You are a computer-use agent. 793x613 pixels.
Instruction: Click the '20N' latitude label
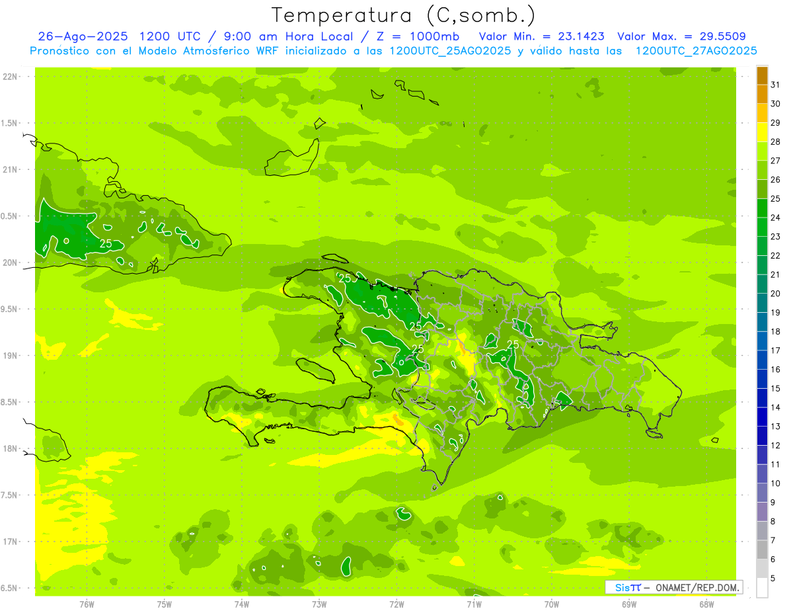[x=11, y=263]
